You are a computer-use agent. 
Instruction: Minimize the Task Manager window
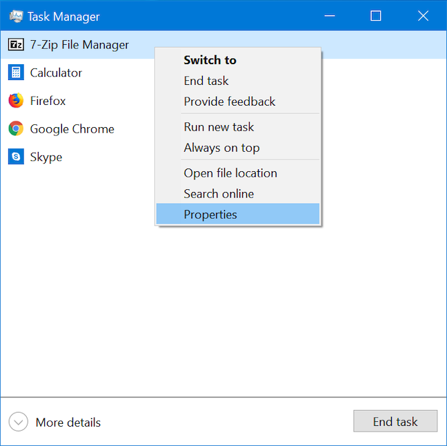click(330, 16)
